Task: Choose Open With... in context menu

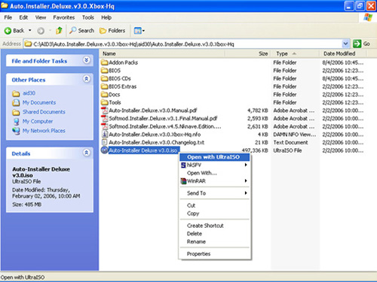Action: click(x=215, y=173)
